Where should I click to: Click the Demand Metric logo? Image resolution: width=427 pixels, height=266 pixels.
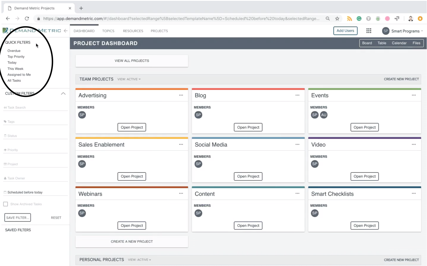(32, 31)
